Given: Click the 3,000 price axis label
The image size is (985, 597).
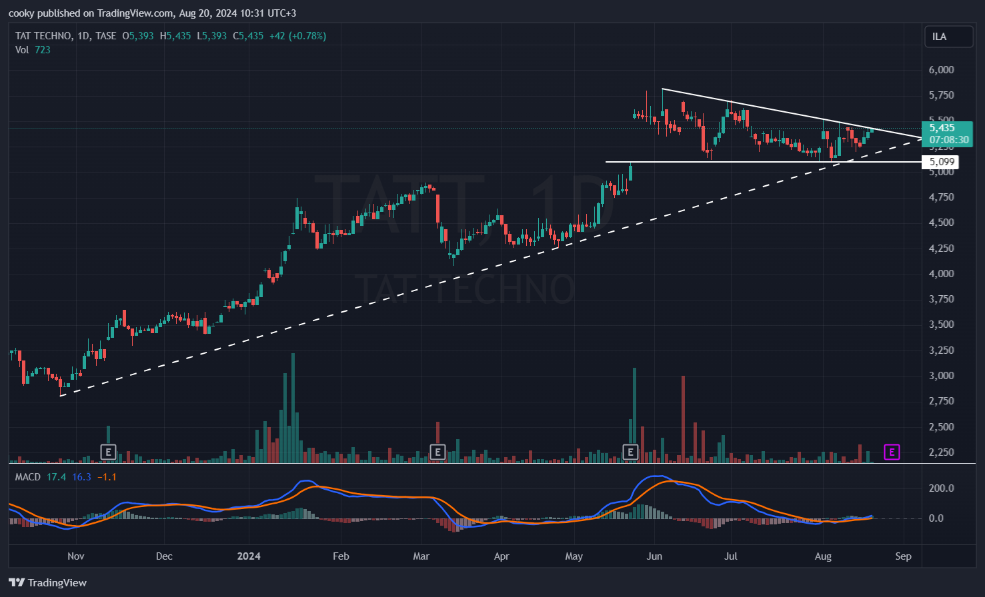Looking at the screenshot, I should (941, 376).
